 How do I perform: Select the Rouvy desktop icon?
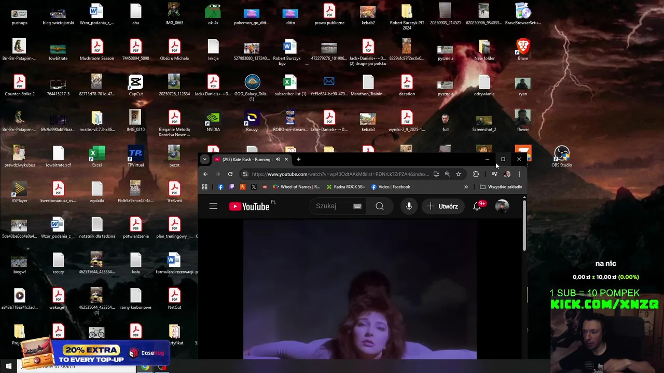[x=252, y=122]
